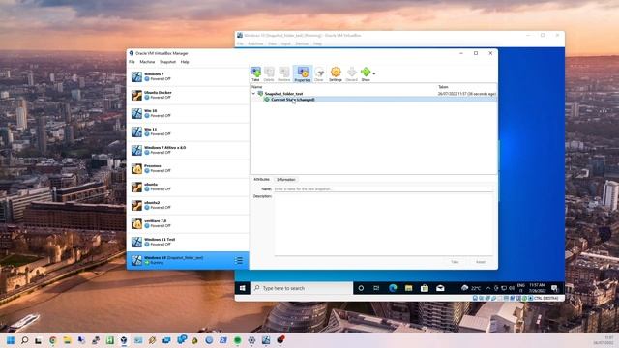Image resolution: width=619 pixels, height=348 pixels.
Task: Open the host taskbar Search magnifier
Action: pyautogui.click(x=24, y=340)
